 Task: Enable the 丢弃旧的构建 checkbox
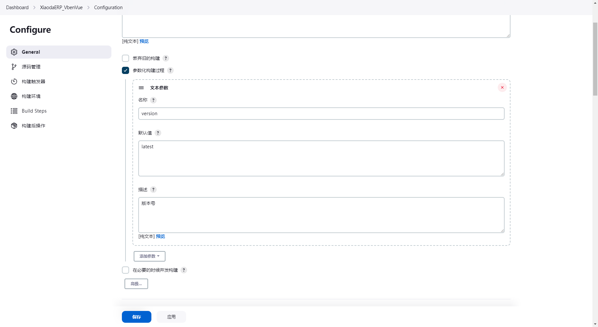125,58
